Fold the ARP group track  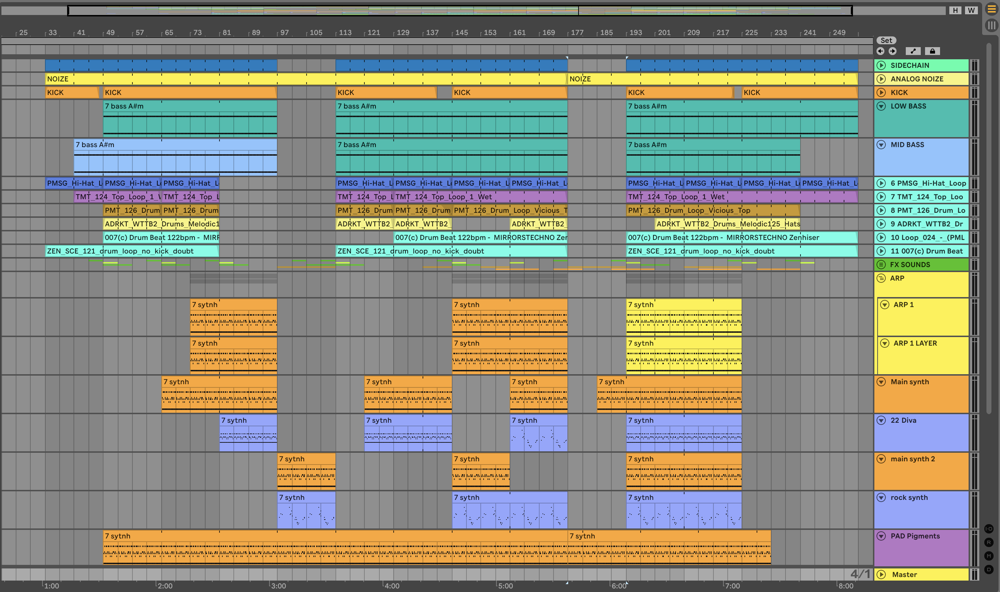(881, 278)
